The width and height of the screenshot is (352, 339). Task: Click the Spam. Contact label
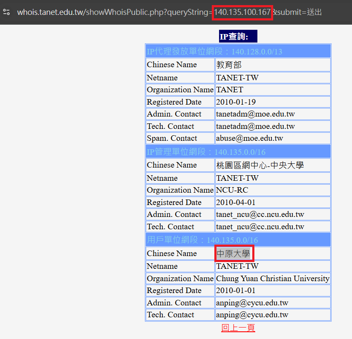tap(172, 138)
